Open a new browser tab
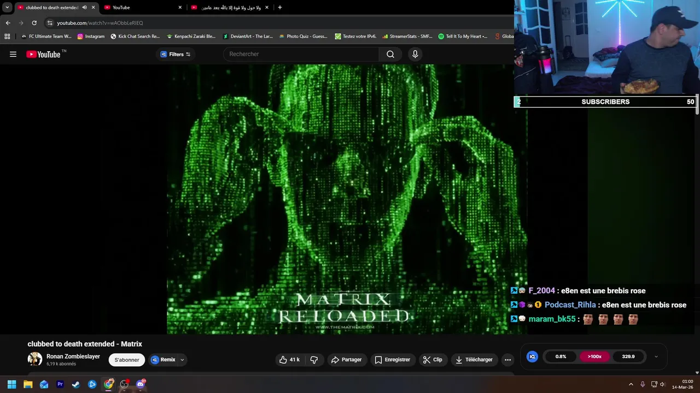This screenshot has height=393, width=700. tap(280, 8)
